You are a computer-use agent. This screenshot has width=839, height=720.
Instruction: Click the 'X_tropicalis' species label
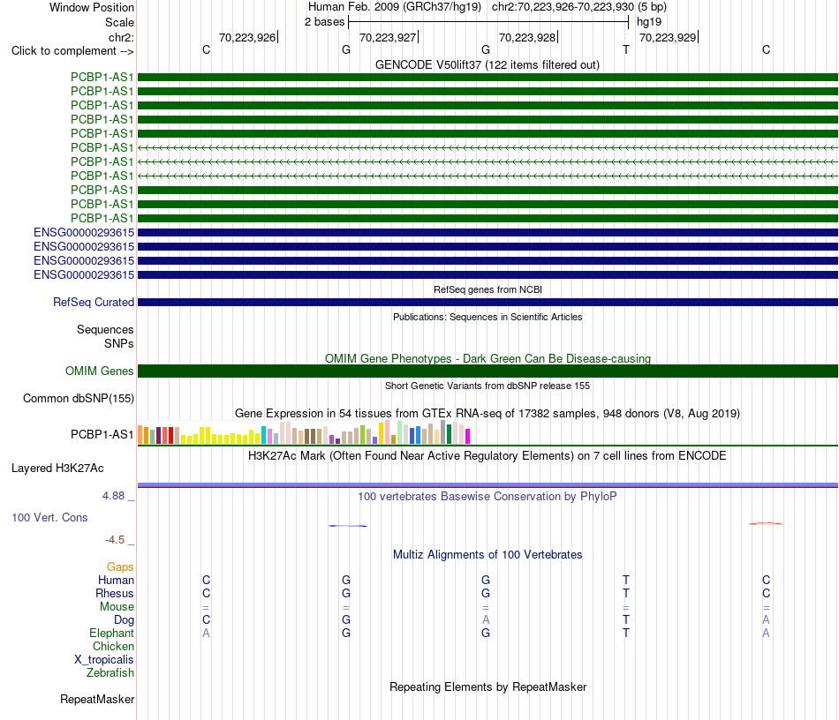[104, 660]
